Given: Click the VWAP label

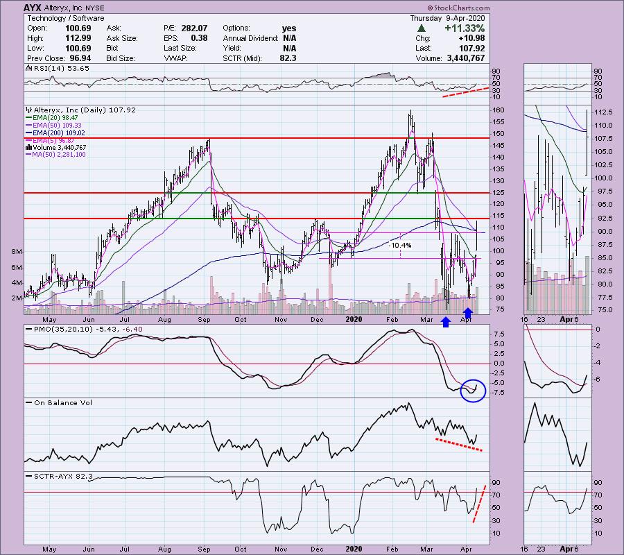Looking at the screenshot, I should 176,58.
